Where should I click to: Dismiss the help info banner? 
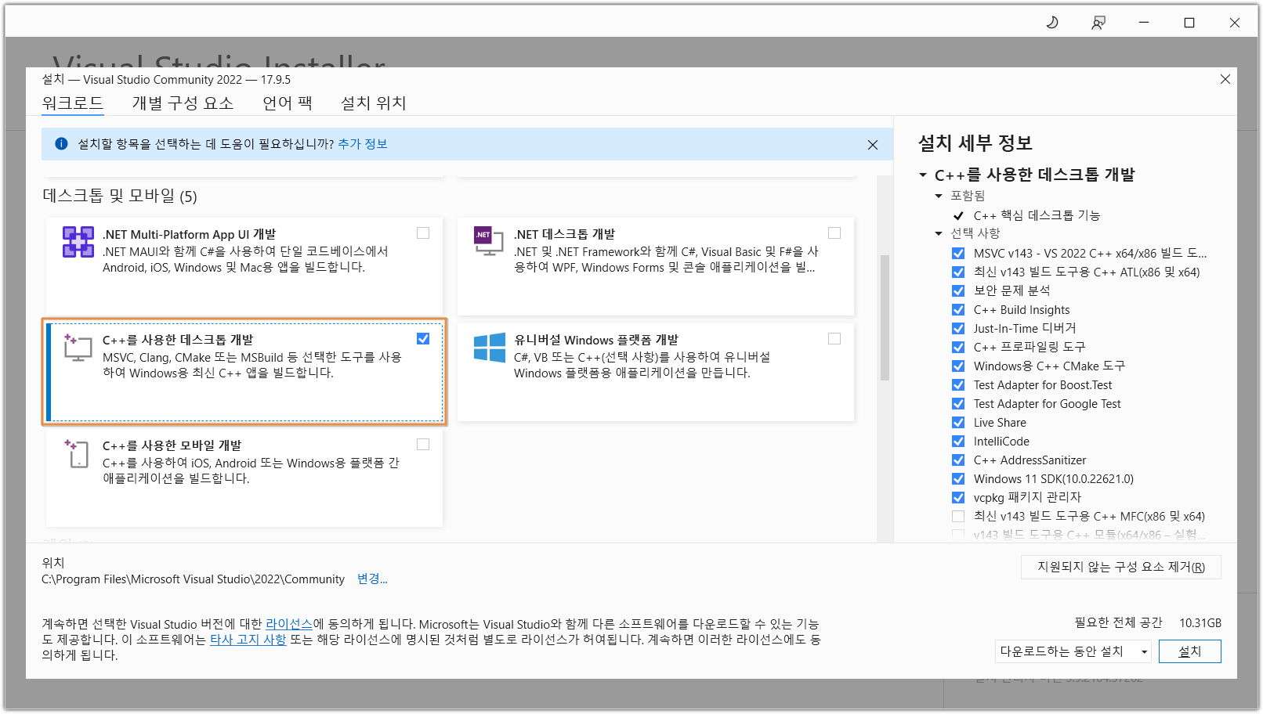tap(873, 145)
